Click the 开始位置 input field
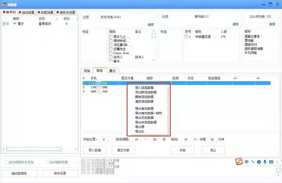282x183 pixels. click(103, 139)
